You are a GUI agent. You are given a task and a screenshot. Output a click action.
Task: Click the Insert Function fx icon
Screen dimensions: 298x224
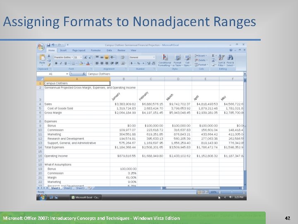click(84, 74)
